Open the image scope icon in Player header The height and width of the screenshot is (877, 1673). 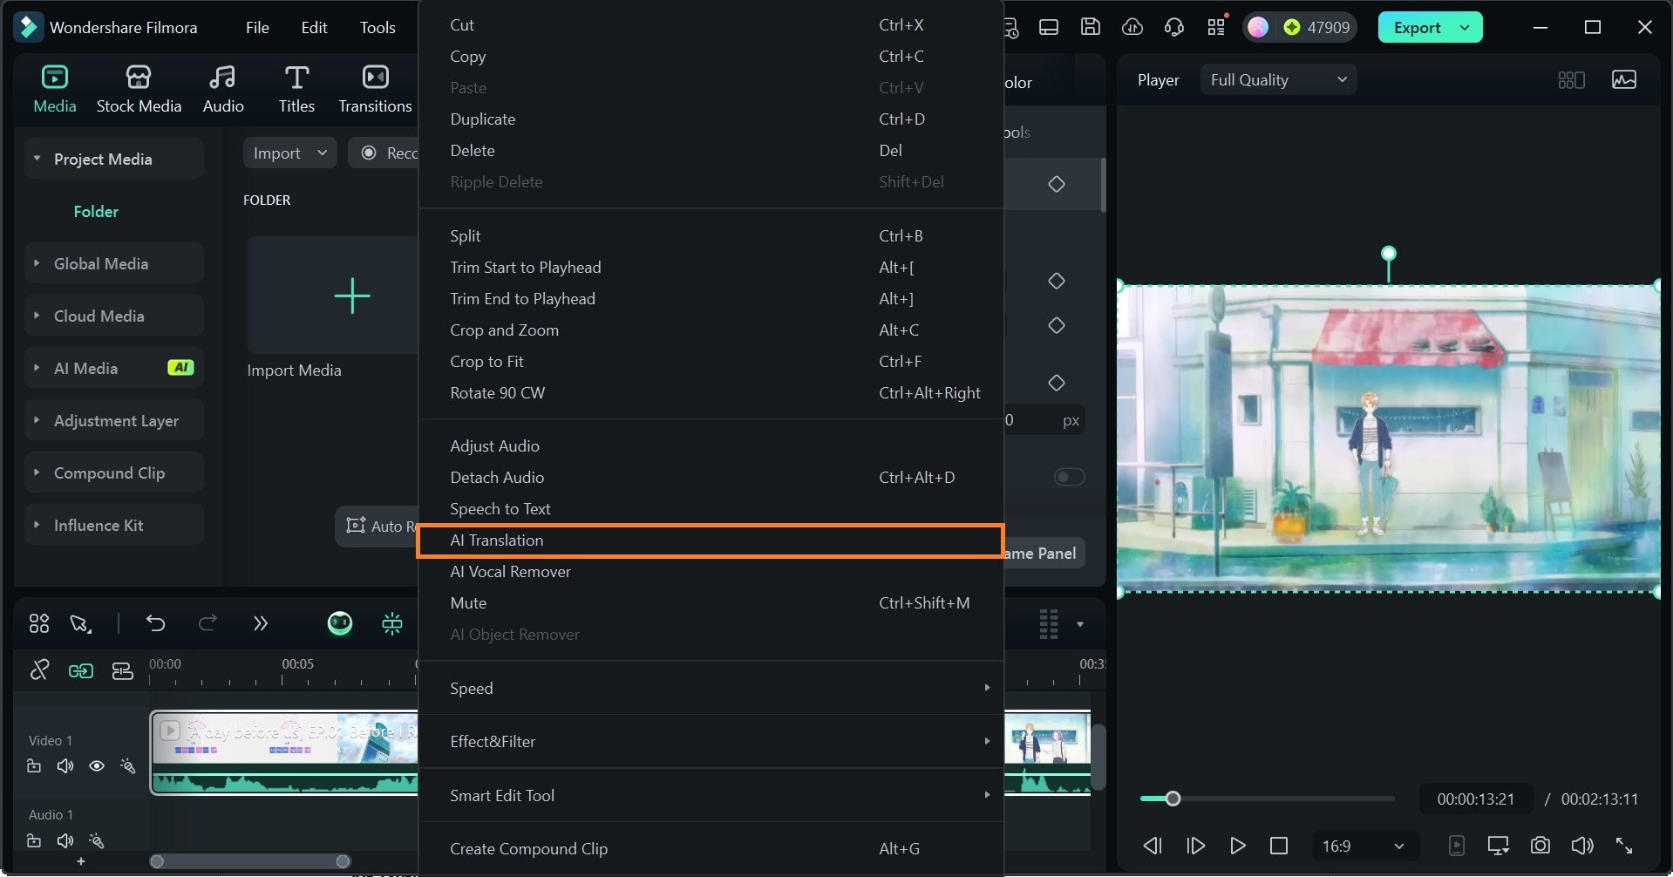(x=1624, y=80)
